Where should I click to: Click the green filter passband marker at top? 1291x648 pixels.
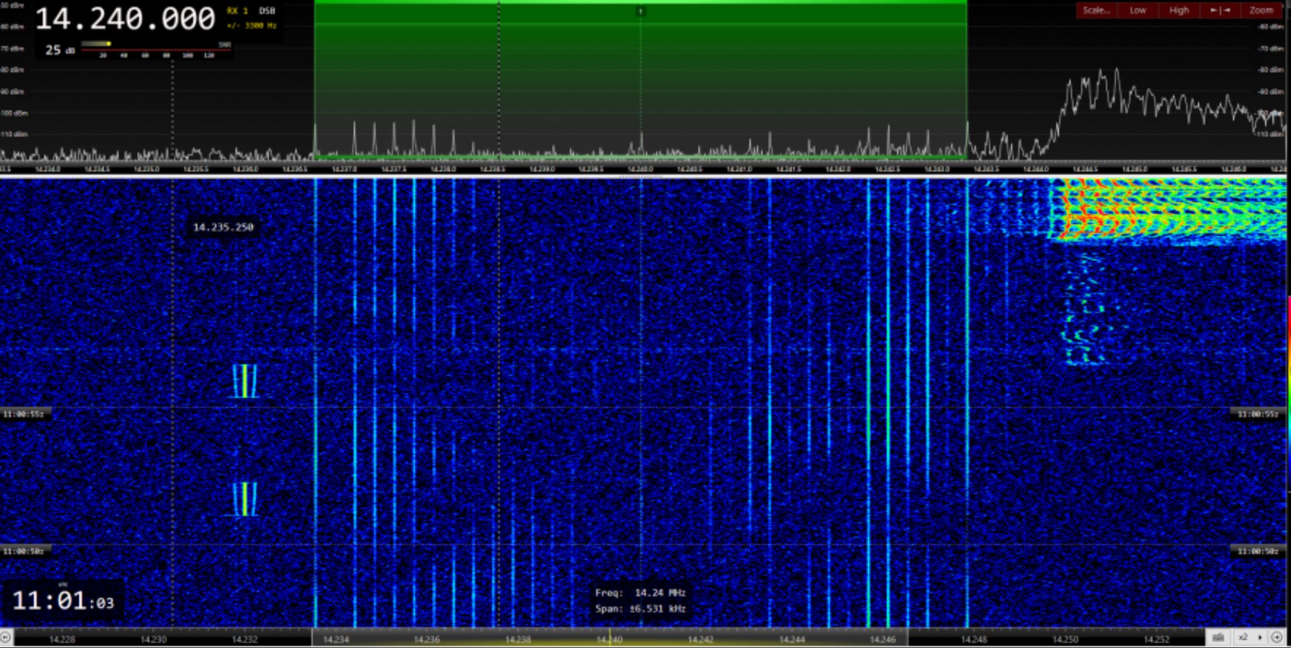pos(640,11)
